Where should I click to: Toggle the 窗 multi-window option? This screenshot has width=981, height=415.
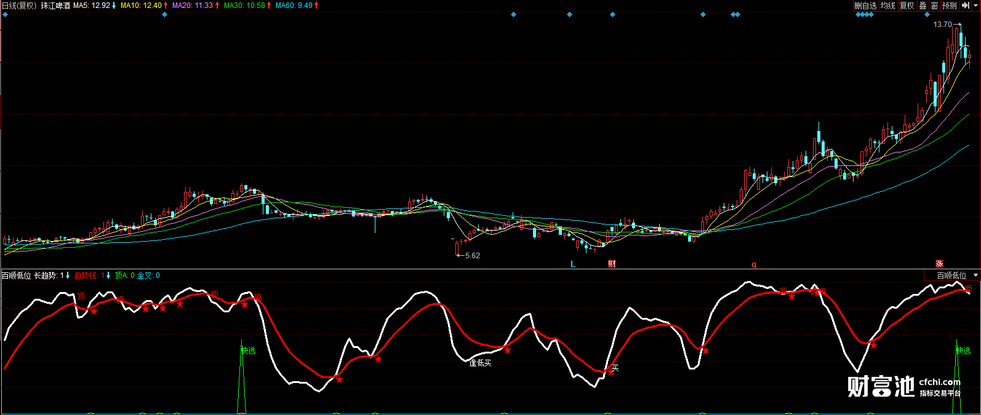[934, 6]
